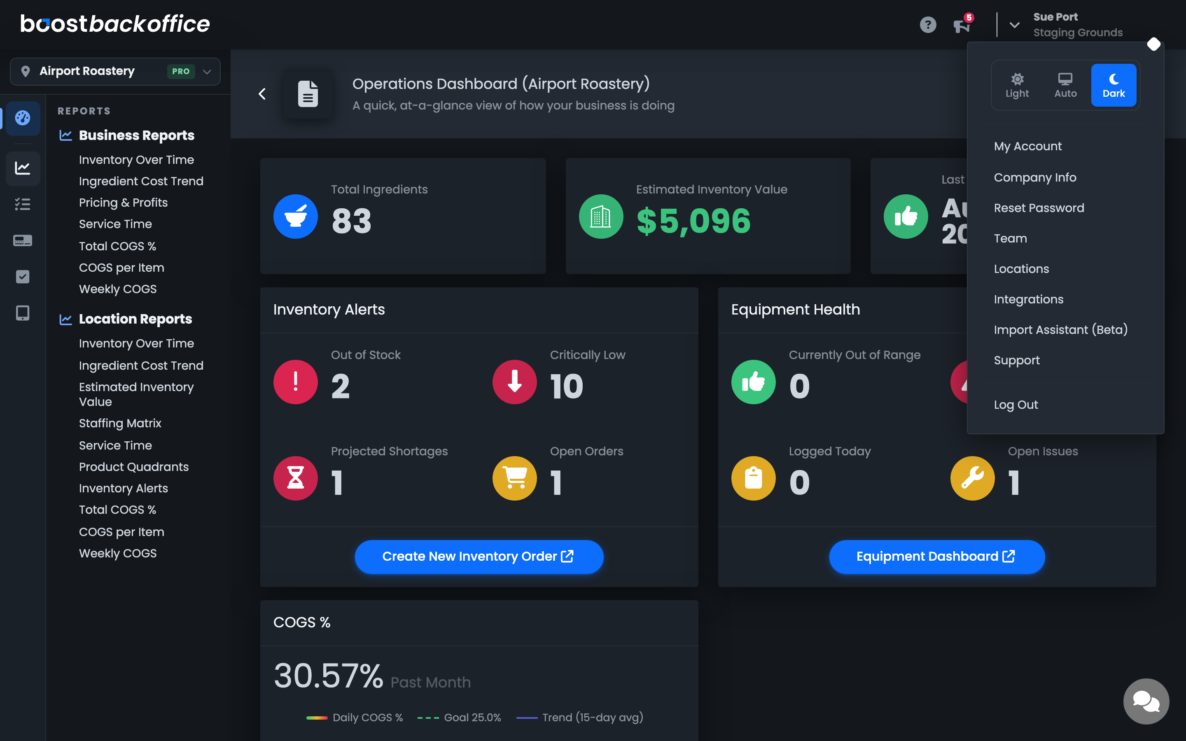Go back using the left chevron arrow
The width and height of the screenshot is (1186, 741).
coord(262,93)
